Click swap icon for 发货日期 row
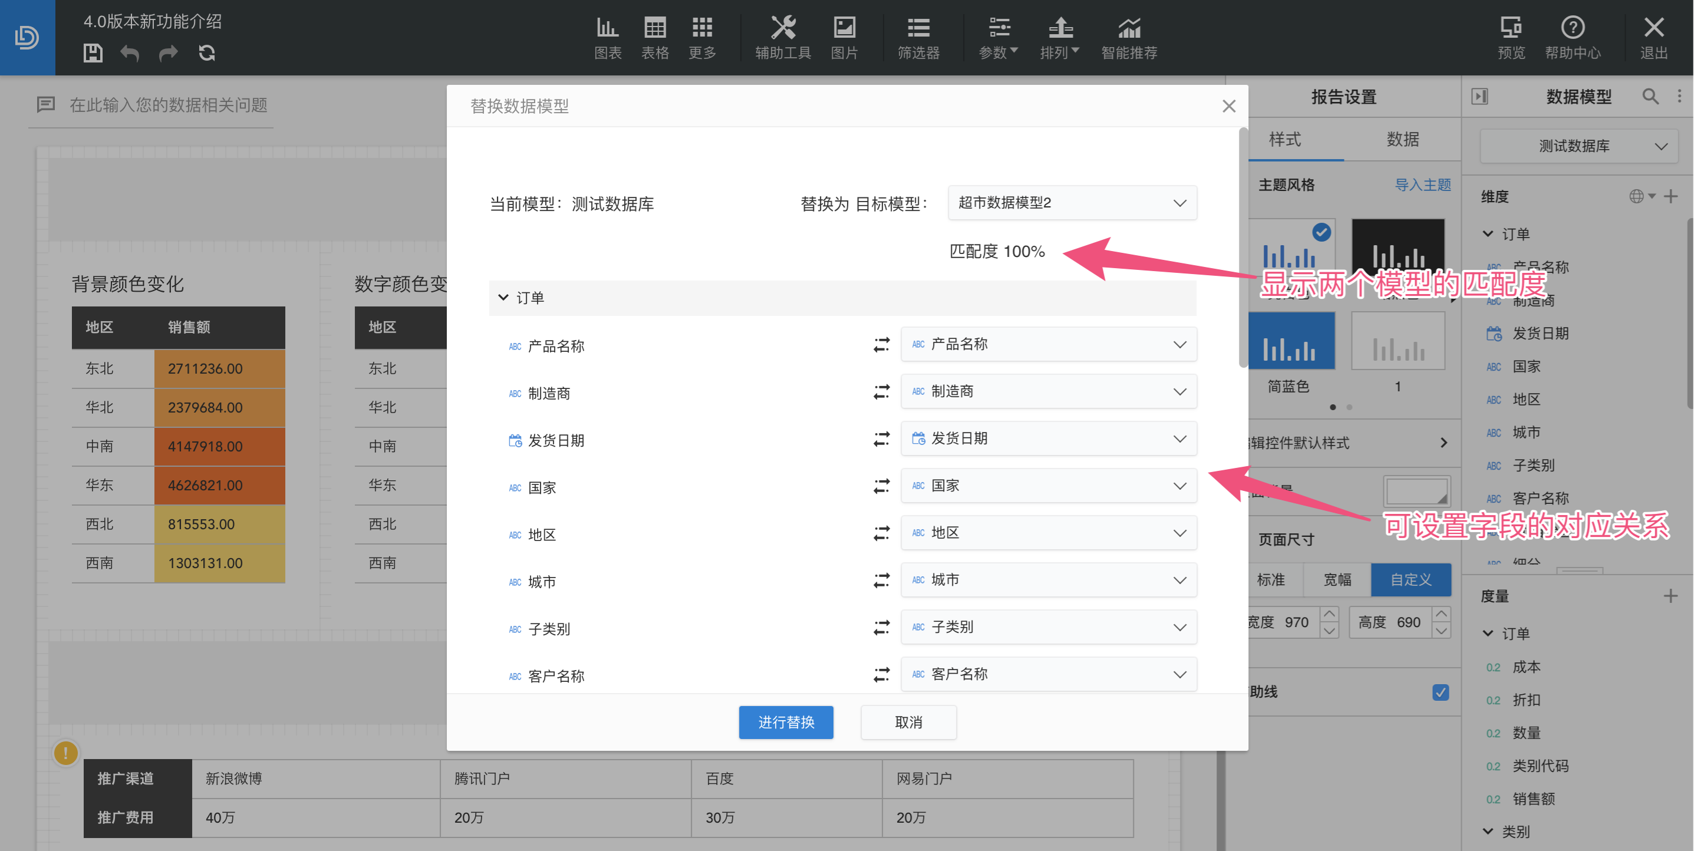Screen dimensions: 1694x851 point(881,439)
